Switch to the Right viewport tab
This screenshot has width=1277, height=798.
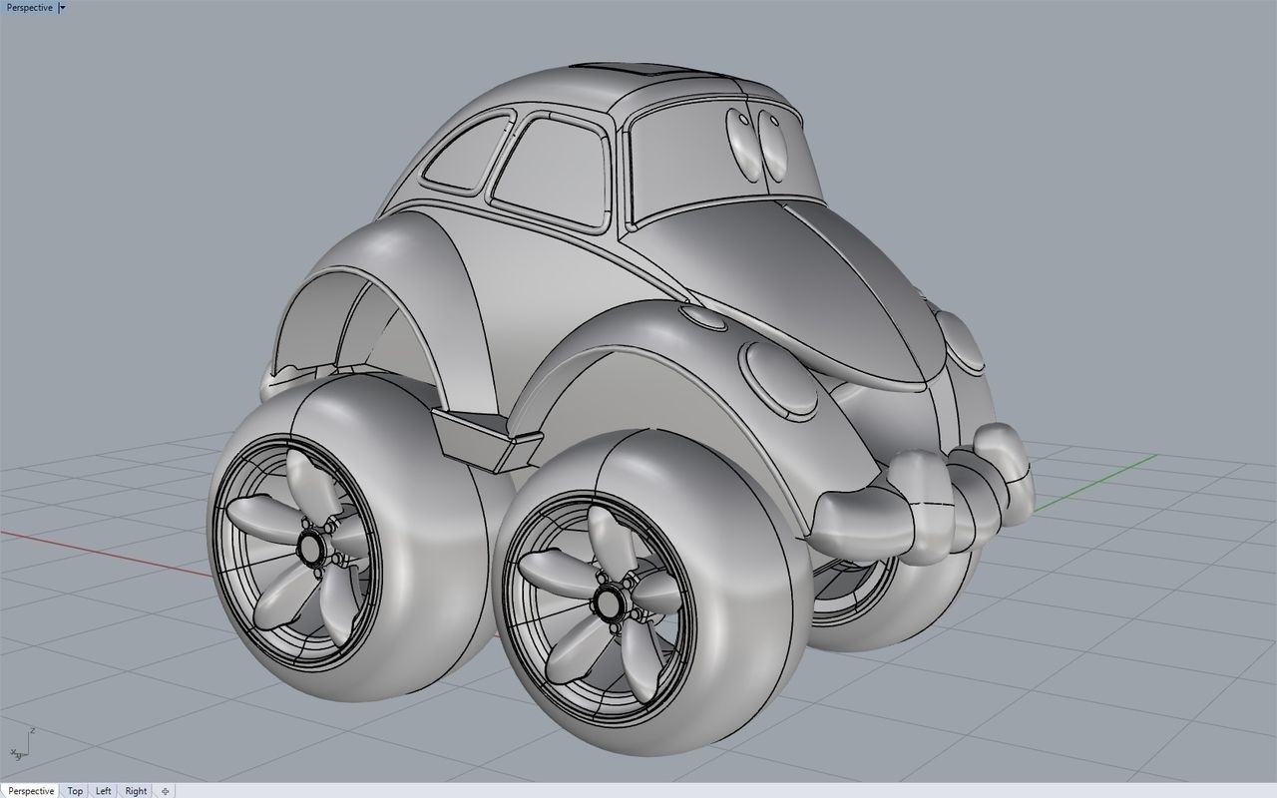click(136, 791)
